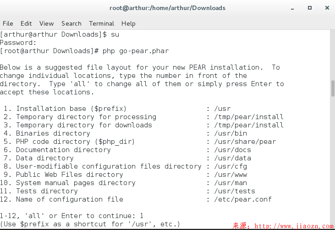The width and height of the screenshot is (335, 230).
Task: Open the Edit menu
Action: pos(26,23)
